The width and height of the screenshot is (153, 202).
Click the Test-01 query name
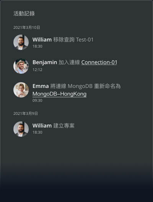pos(85,40)
